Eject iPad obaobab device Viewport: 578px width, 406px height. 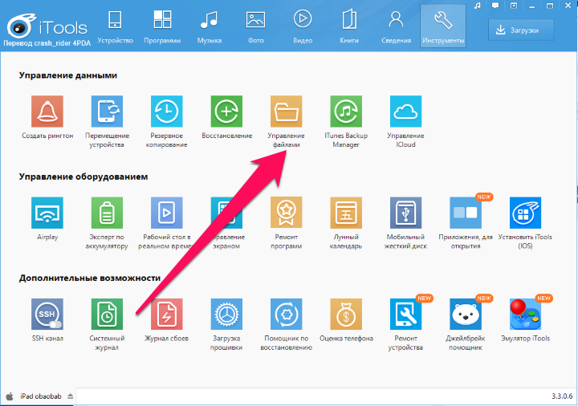pos(70,396)
